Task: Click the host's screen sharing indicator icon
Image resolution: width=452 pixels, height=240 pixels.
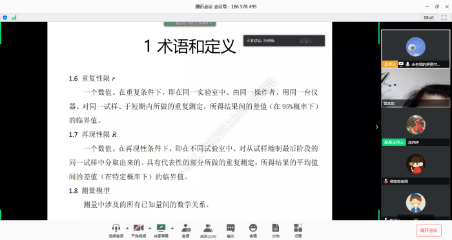Action: (x=401, y=65)
